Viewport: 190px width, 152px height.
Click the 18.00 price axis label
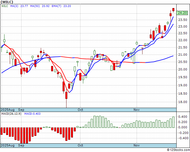[183, 102]
